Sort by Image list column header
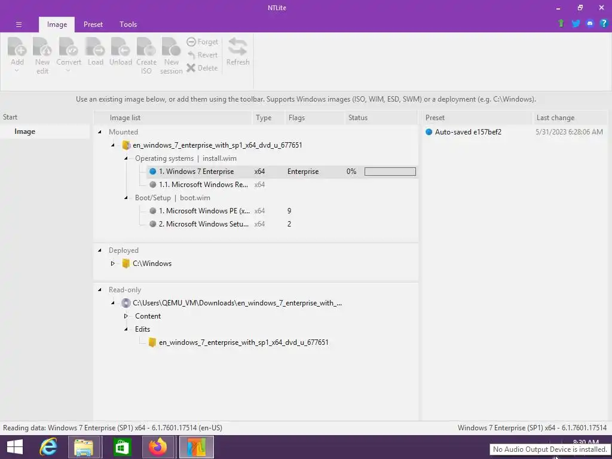This screenshot has height=459, width=612. (x=174, y=118)
